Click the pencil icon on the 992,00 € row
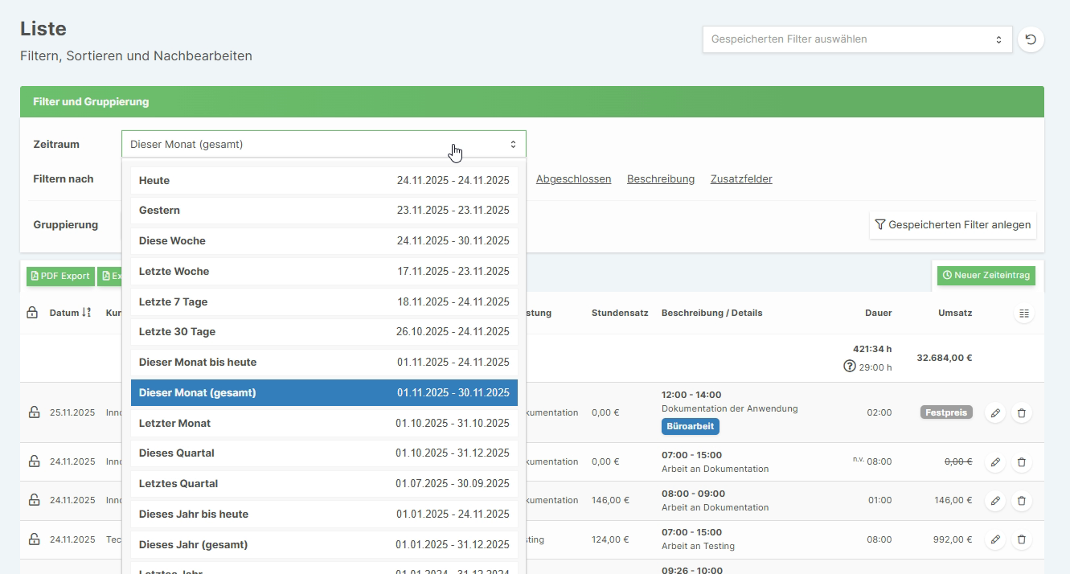Viewport: 1070px width, 574px height. click(x=995, y=539)
